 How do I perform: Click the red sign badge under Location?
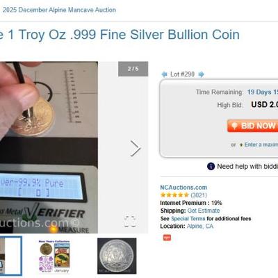click(x=167, y=238)
